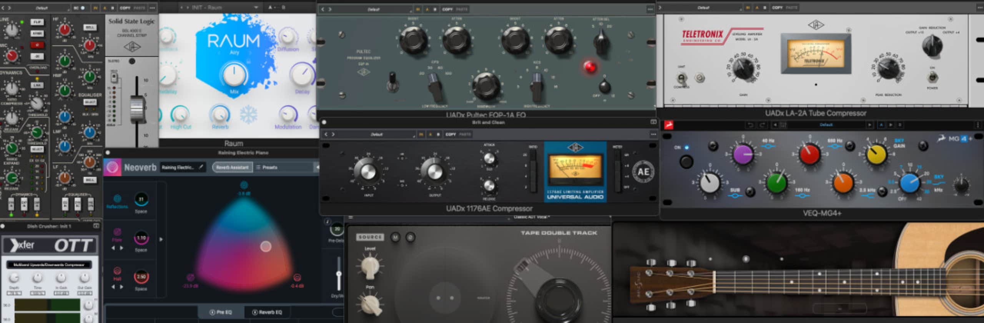Open the preset browser icon in VEQ-MG4+
Screen dimensions: 984x323
[783, 125]
